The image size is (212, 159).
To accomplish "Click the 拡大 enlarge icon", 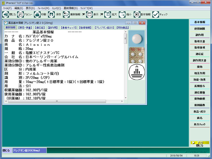I will (108, 14).
